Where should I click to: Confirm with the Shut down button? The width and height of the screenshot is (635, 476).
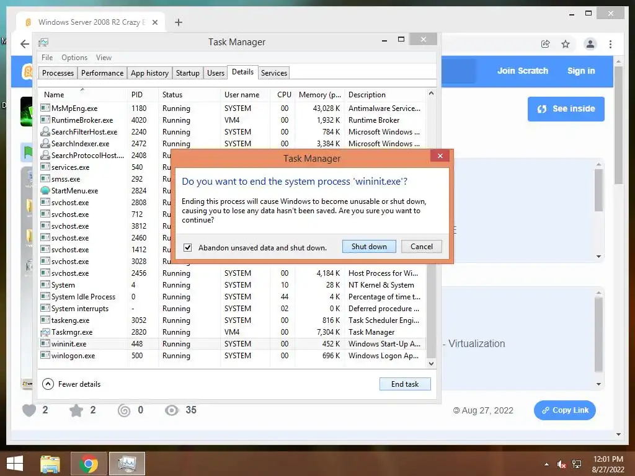(369, 247)
